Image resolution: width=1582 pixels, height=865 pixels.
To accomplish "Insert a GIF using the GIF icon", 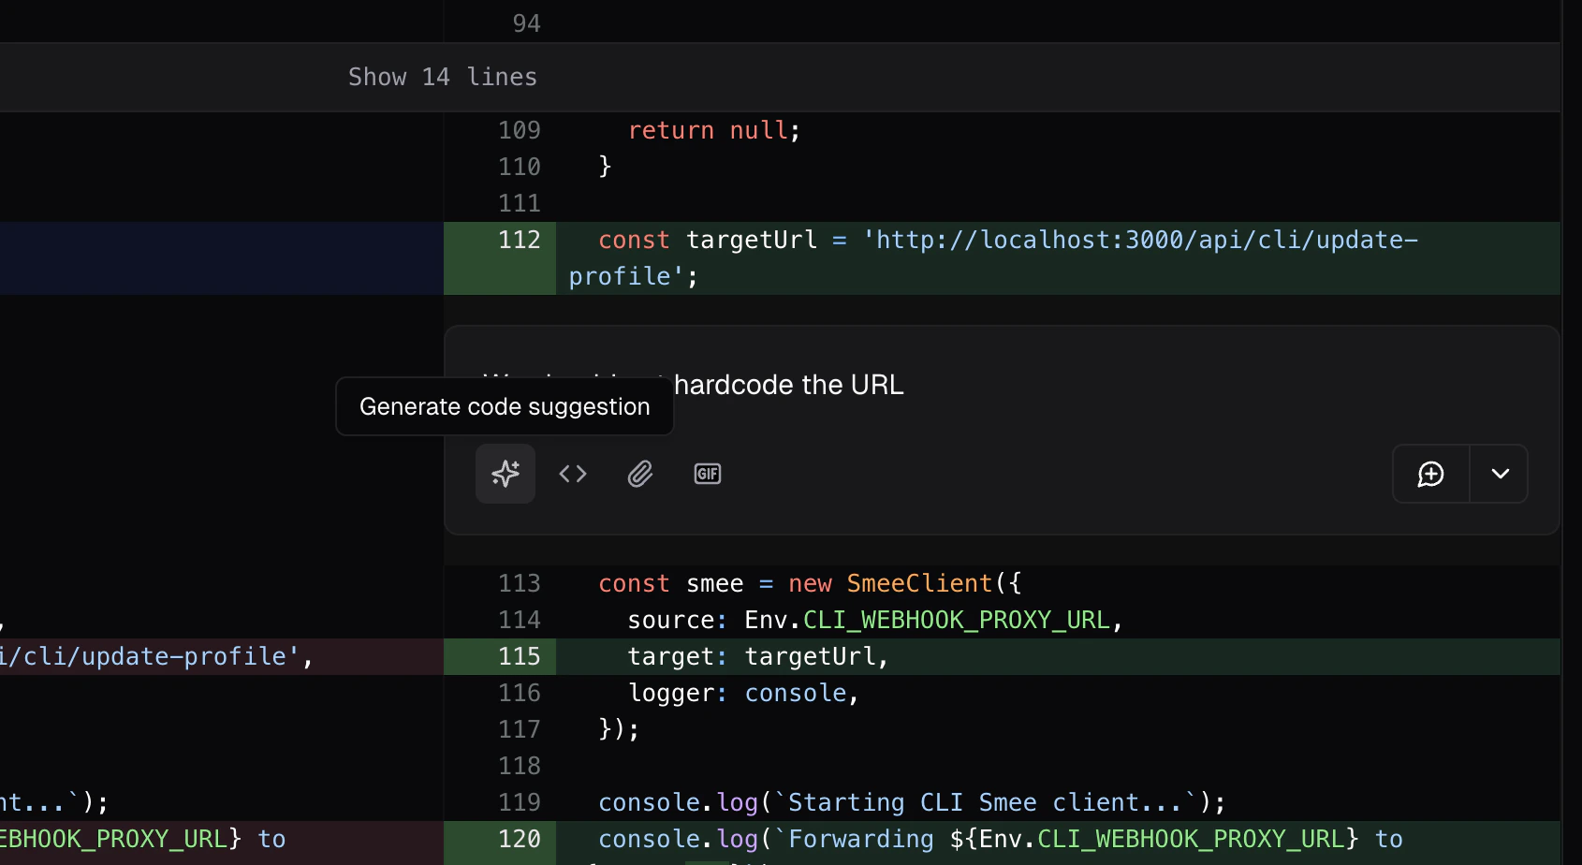I will tap(707, 474).
